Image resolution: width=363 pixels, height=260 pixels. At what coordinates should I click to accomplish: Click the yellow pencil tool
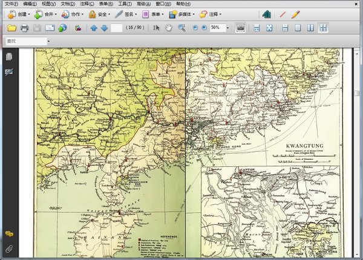[x=295, y=15]
